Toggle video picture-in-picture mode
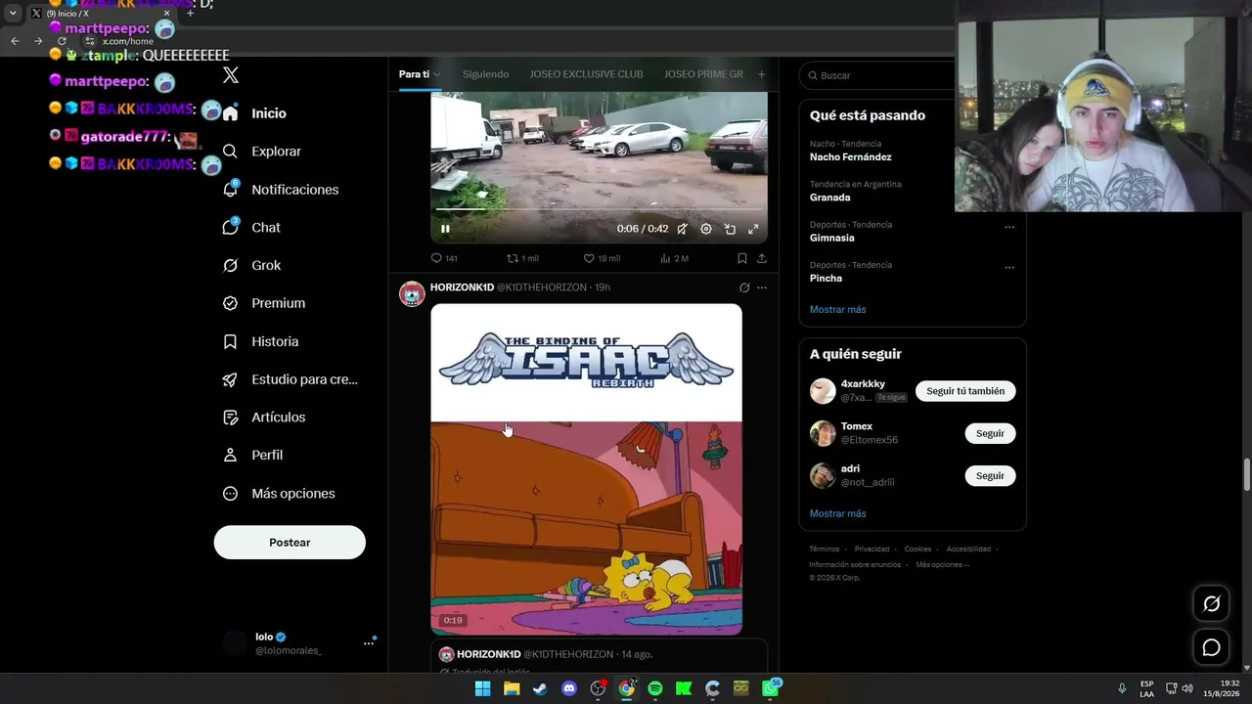The height and width of the screenshot is (704, 1252). point(730,229)
